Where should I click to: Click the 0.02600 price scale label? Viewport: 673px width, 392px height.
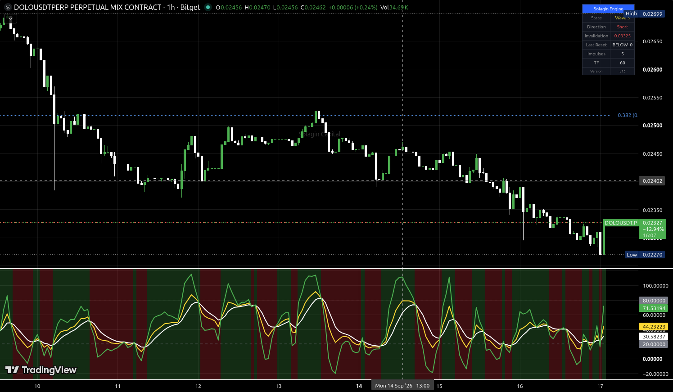click(652, 70)
